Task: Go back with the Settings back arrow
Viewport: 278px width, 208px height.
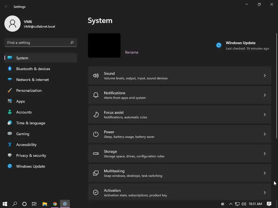Action: point(6,6)
